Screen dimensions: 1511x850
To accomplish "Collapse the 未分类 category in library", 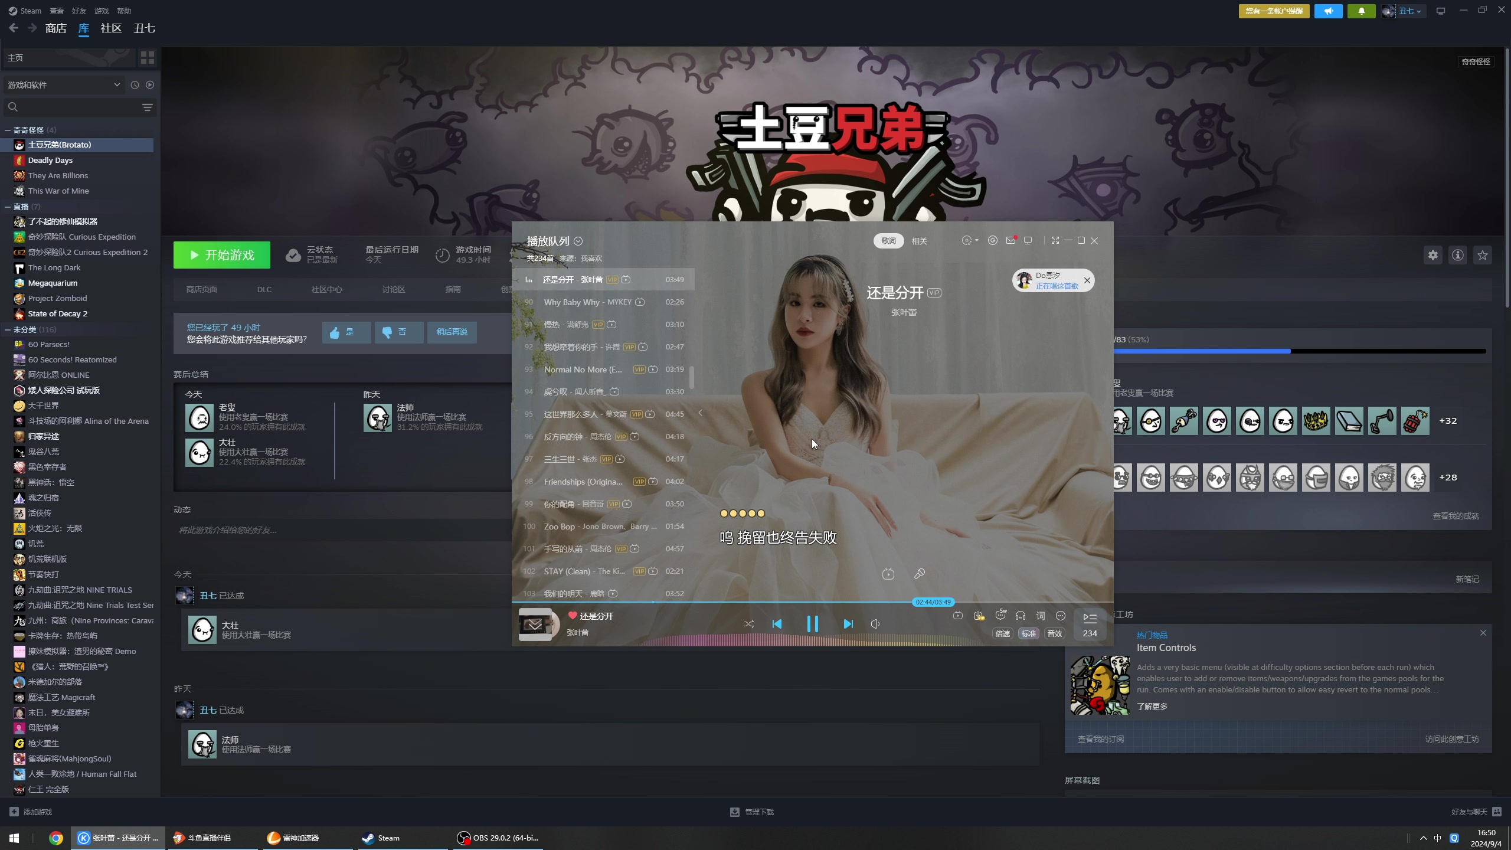I will coord(8,329).
